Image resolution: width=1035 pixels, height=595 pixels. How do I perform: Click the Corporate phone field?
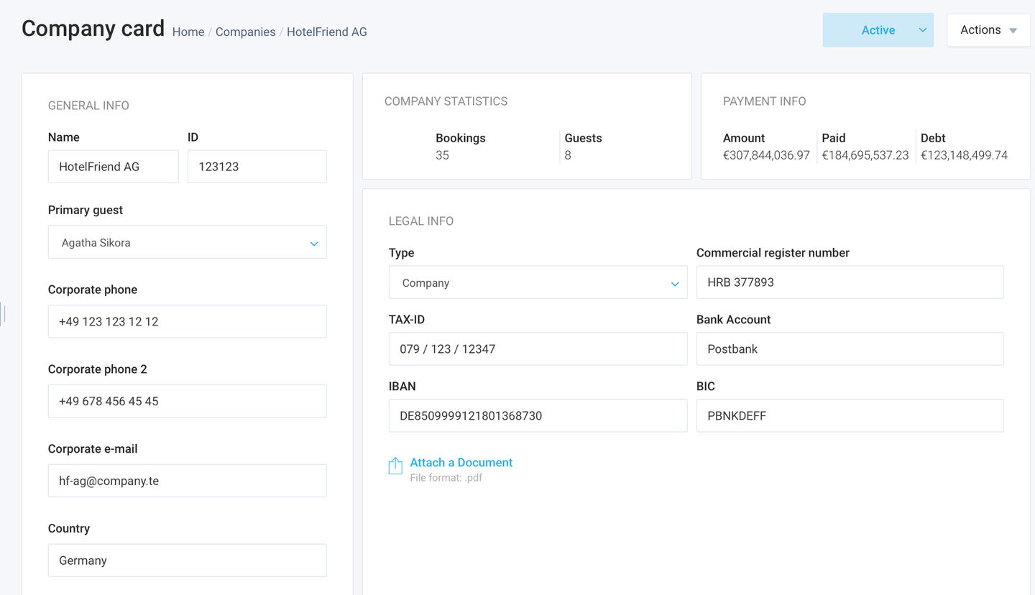pos(187,321)
